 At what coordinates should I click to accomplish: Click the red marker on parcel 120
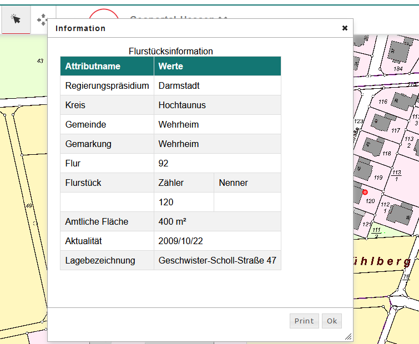click(365, 192)
